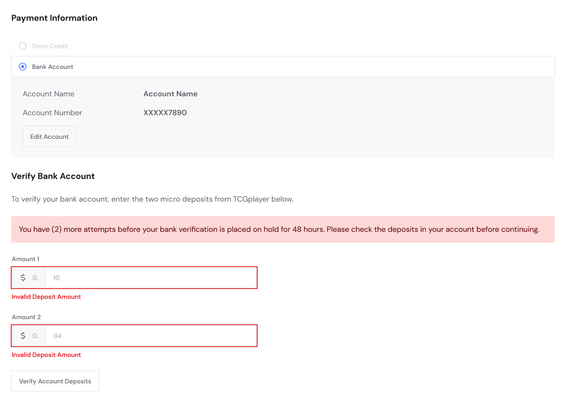Click the dollar sign prefix of Amount 1
This screenshot has width=566, height=403.
pyautogui.click(x=23, y=278)
